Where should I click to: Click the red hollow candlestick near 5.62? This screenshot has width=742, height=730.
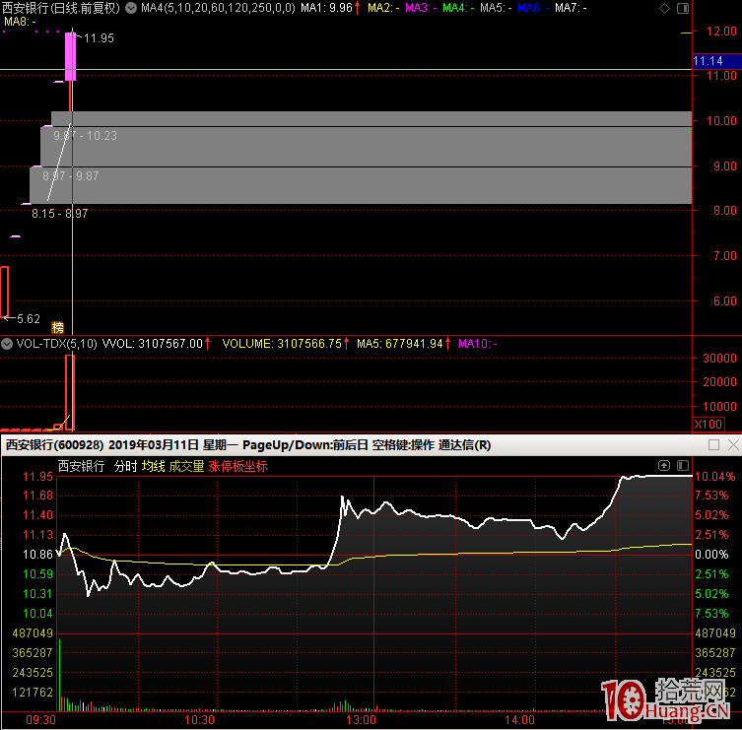[4, 292]
